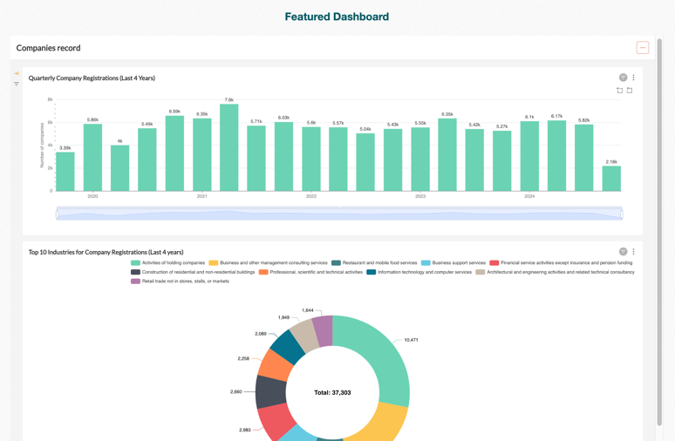Viewport: 675px width, 441px height.
Task: Click the Featured Dashboard heading
Action: (337, 17)
